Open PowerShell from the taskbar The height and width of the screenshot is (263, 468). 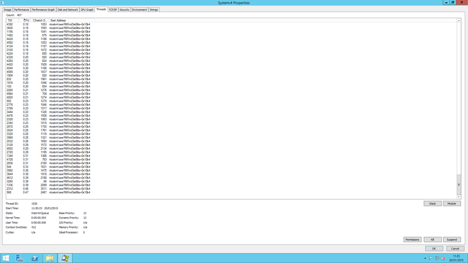point(35,258)
